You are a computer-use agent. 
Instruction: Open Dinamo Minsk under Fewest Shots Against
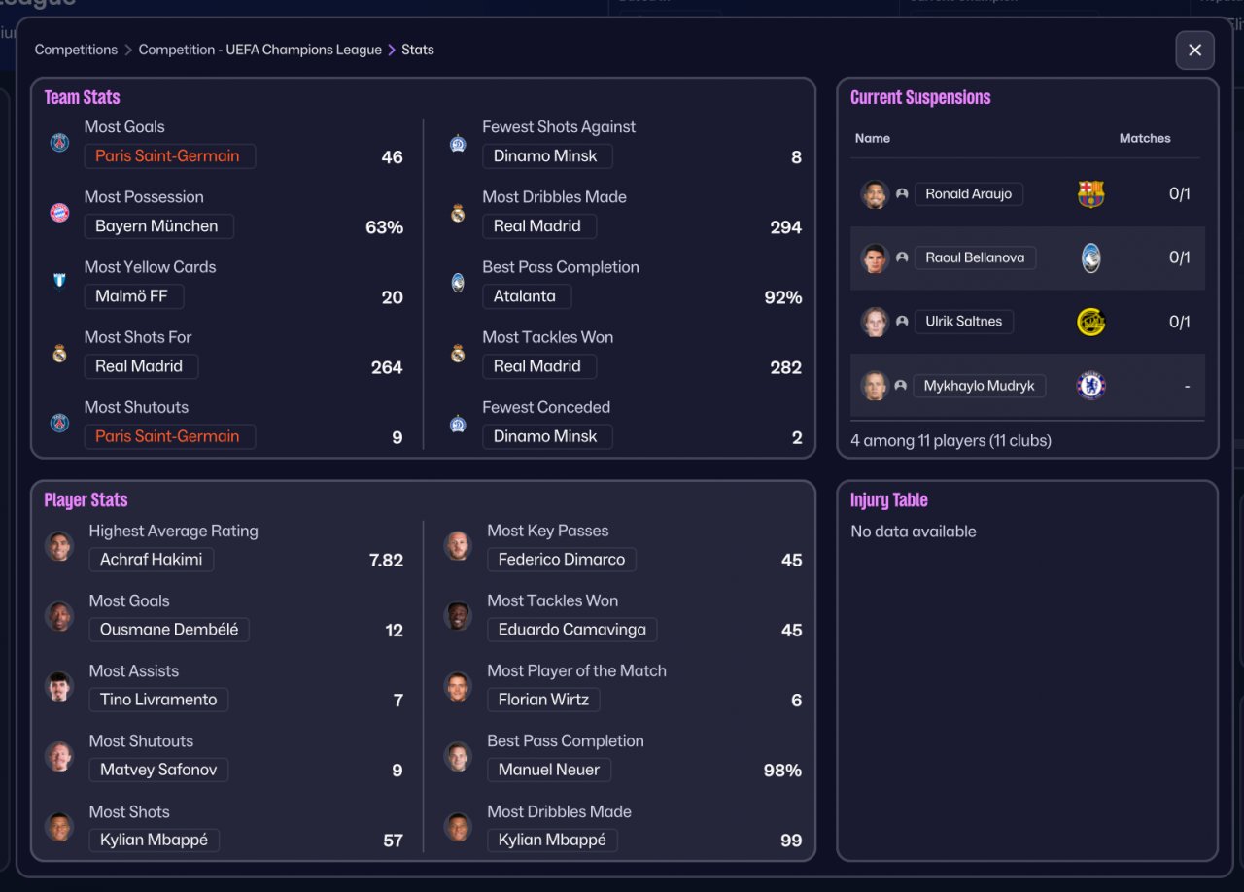coord(547,156)
